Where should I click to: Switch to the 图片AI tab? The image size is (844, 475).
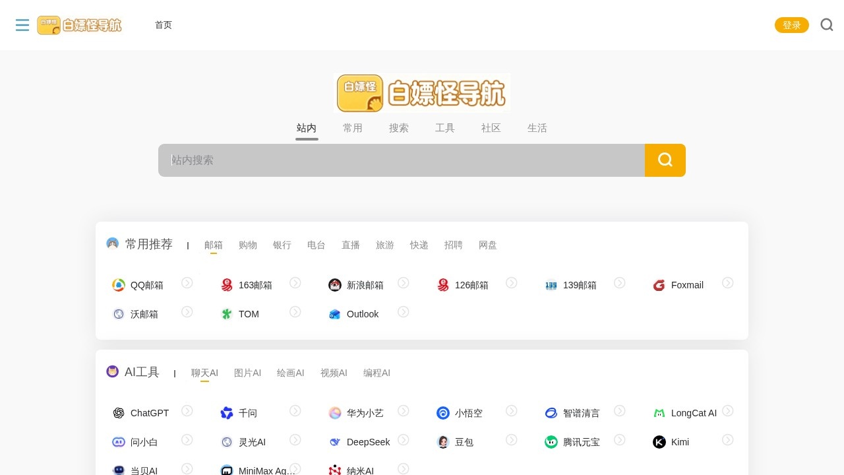pyautogui.click(x=247, y=373)
